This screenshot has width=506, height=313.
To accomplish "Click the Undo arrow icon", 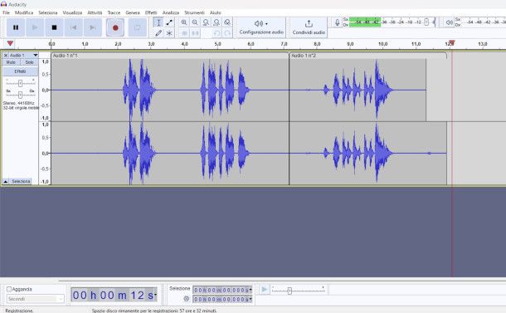I will point(217,33).
